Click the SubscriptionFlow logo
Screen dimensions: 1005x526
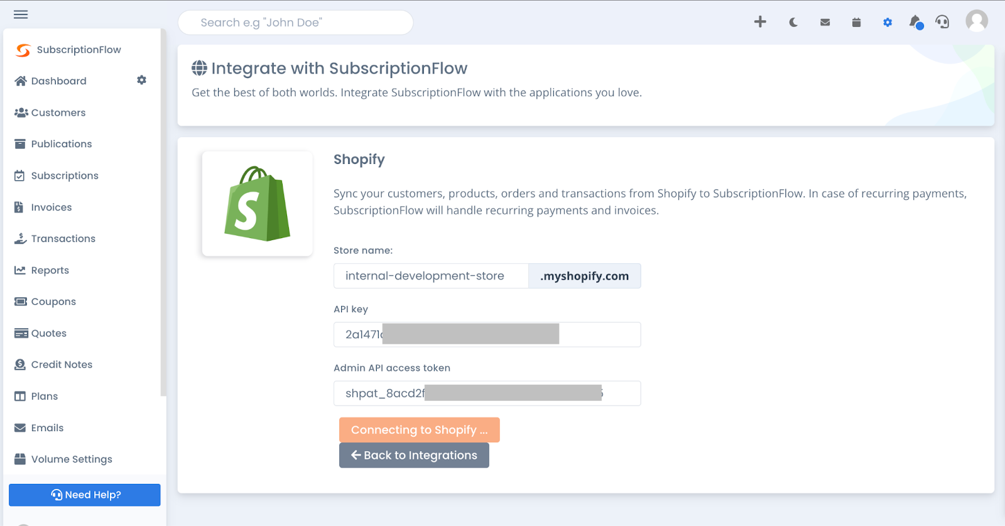[x=23, y=50]
